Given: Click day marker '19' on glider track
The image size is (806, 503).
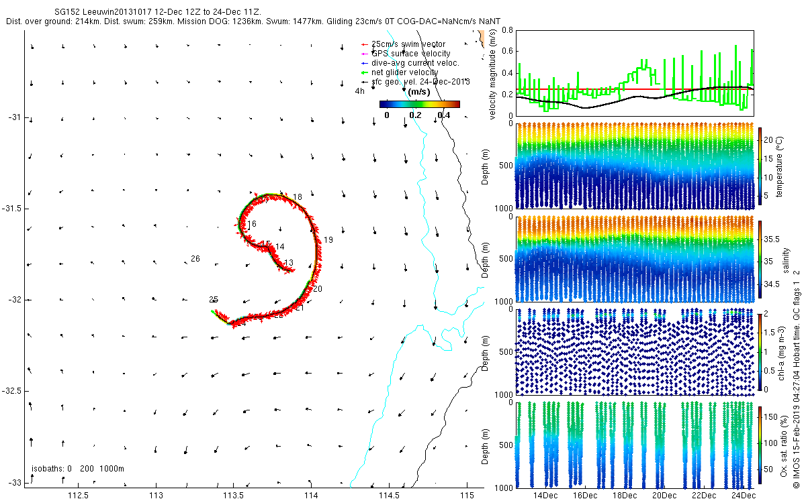Looking at the screenshot, I should tap(328, 240).
